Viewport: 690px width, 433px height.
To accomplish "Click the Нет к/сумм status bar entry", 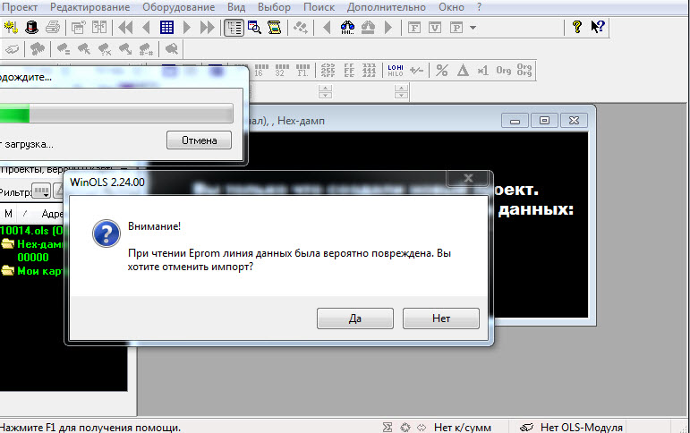I will tap(463, 428).
